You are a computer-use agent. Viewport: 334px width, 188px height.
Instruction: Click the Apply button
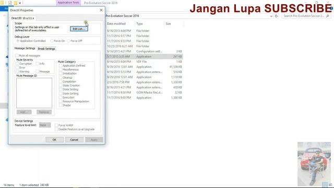[x=94, y=139]
